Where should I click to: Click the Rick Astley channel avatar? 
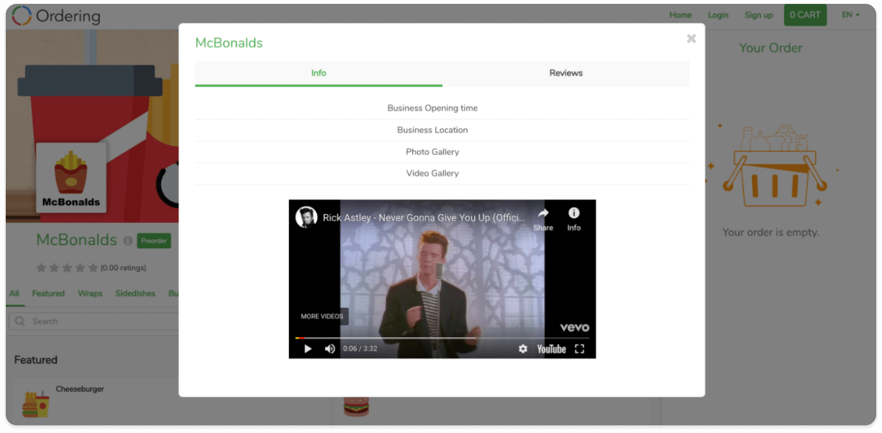307,217
